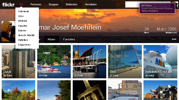Click the Bergen album title text
179x100 pixels.
click(44, 72)
